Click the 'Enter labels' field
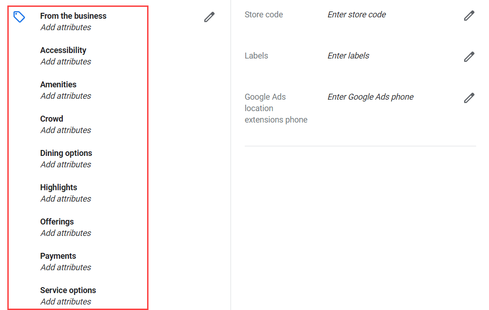This screenshot has height=310, width=489. coord(348,56)
